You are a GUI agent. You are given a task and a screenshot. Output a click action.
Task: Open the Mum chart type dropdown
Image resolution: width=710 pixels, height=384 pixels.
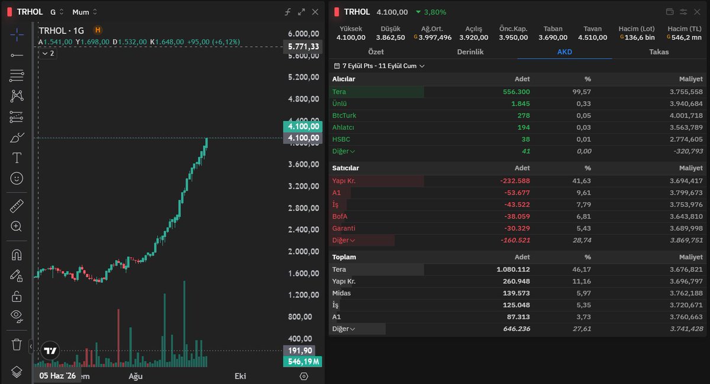coord(85,12)
